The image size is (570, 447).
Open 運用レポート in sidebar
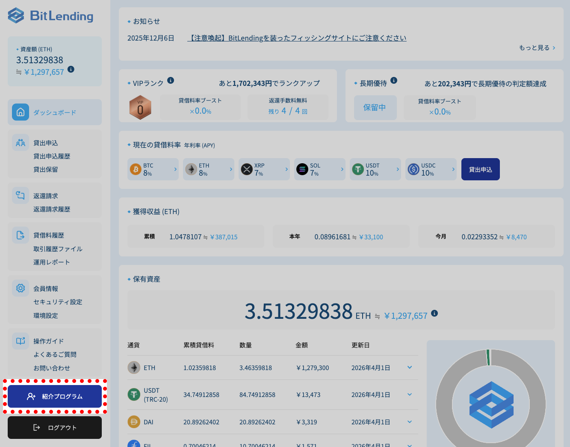click(x=52, y=262)
